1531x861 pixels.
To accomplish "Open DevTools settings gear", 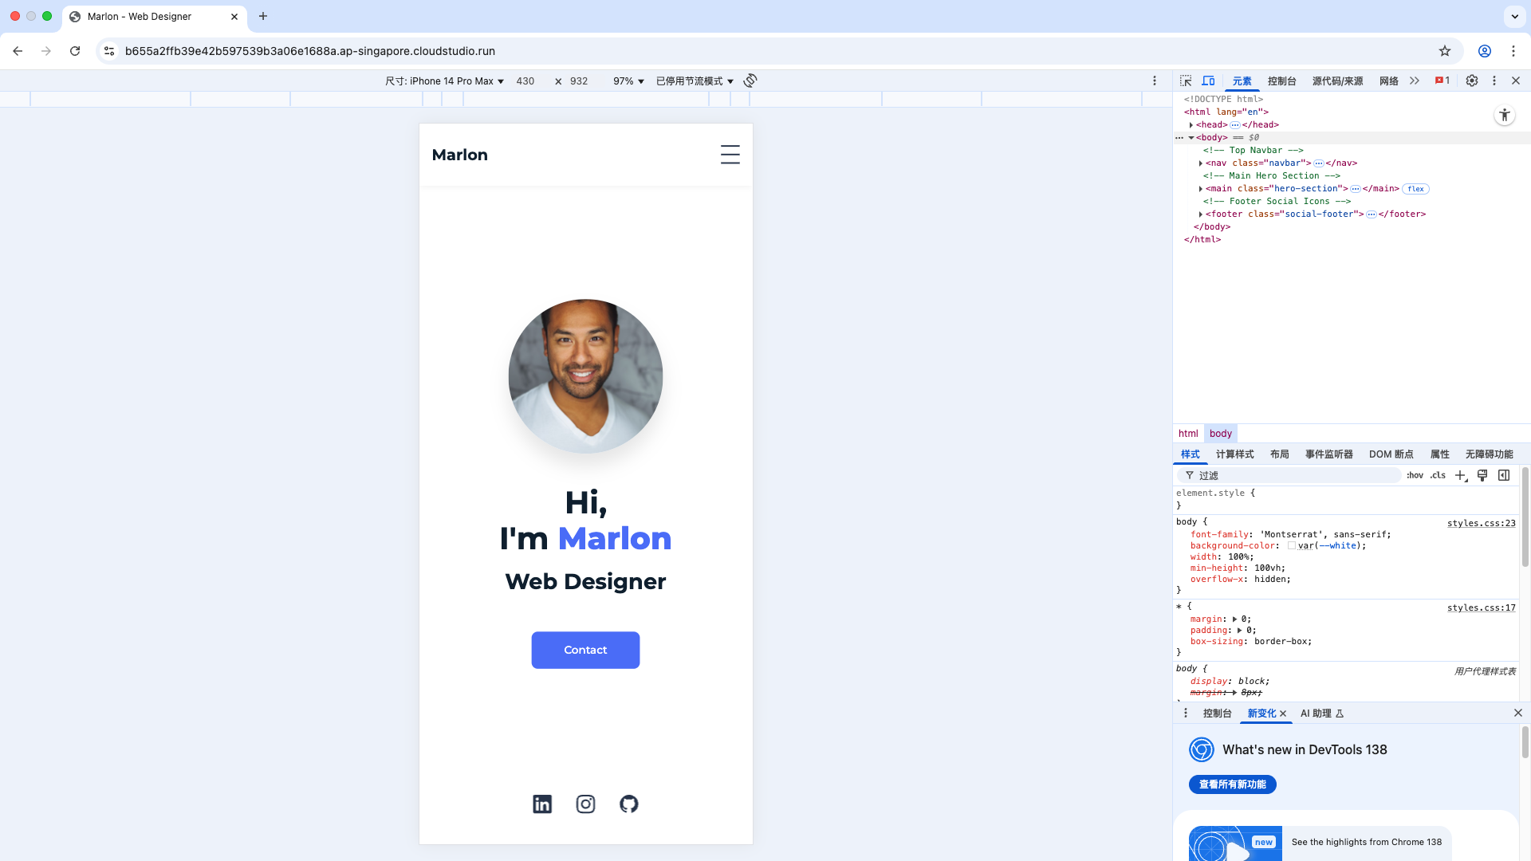I will click(x=1472, y=81).
